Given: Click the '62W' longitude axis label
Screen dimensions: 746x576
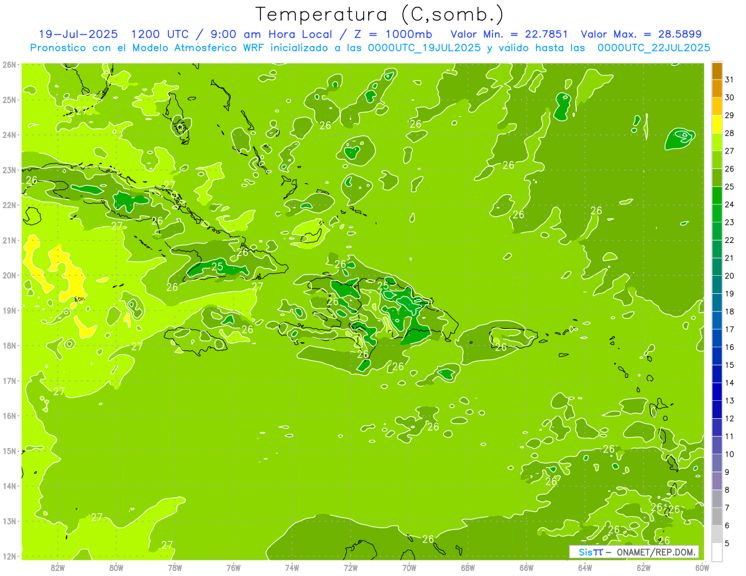Looking at the screenshot, I should pos(643,567).
